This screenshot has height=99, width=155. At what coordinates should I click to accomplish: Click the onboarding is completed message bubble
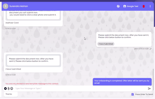tap(122, 82)
